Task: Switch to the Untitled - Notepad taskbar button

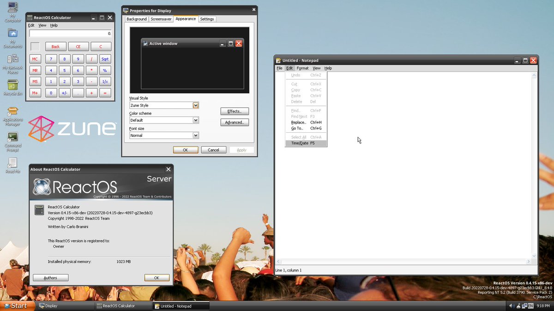Action: click(x=181, y=306)
